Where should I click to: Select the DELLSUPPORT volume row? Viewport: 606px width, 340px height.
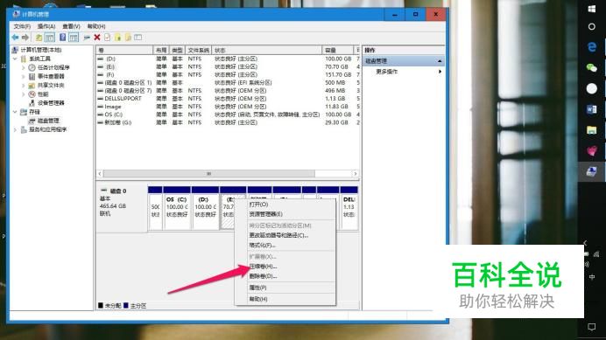[x=228, y=99]
